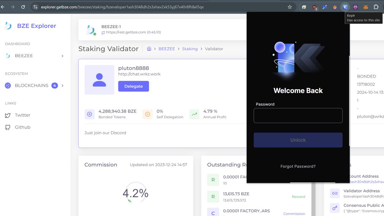The height and width of the screenshot is (216, 384).
Task: Click the satellite extension icon
Action: pyautogui.click(x=325, y=7)
